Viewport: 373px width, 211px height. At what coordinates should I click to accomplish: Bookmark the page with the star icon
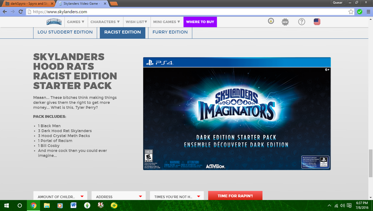[x=351, y=12]
